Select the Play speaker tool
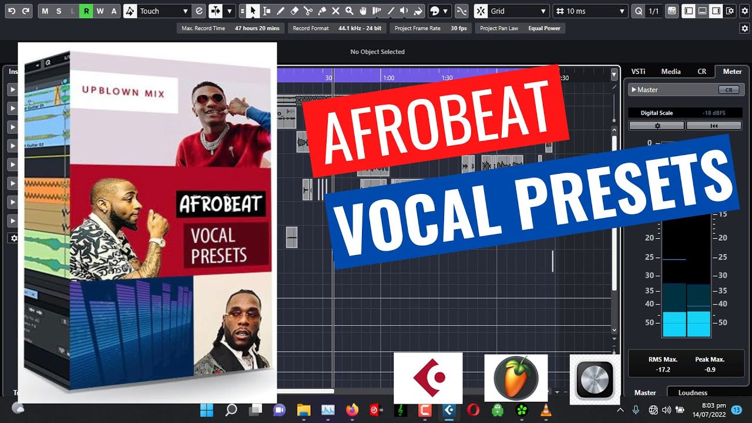The height and width of the screenshot is (423, 752). click(404, 11)
